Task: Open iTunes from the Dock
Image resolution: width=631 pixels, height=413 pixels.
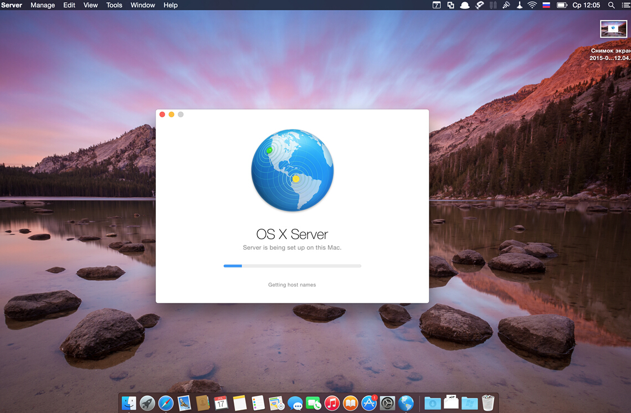Action: click(x=332, y=403)
